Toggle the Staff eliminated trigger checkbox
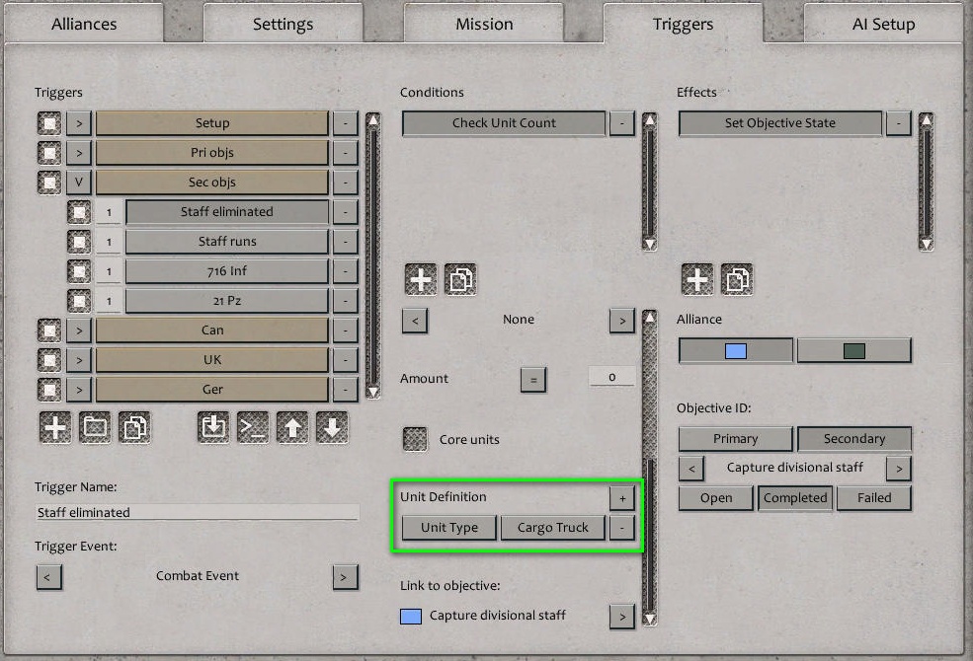Image resolution: width=973 pixels, height=661 pixels. pos(79,212)
